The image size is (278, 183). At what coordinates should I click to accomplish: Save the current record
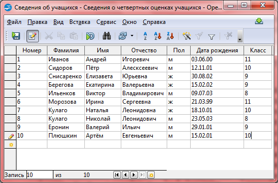click(x=16, y=36)
